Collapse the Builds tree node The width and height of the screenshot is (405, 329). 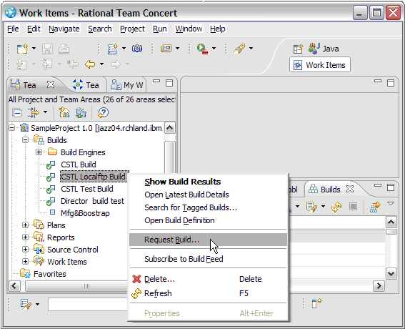(x=25, y=140)
